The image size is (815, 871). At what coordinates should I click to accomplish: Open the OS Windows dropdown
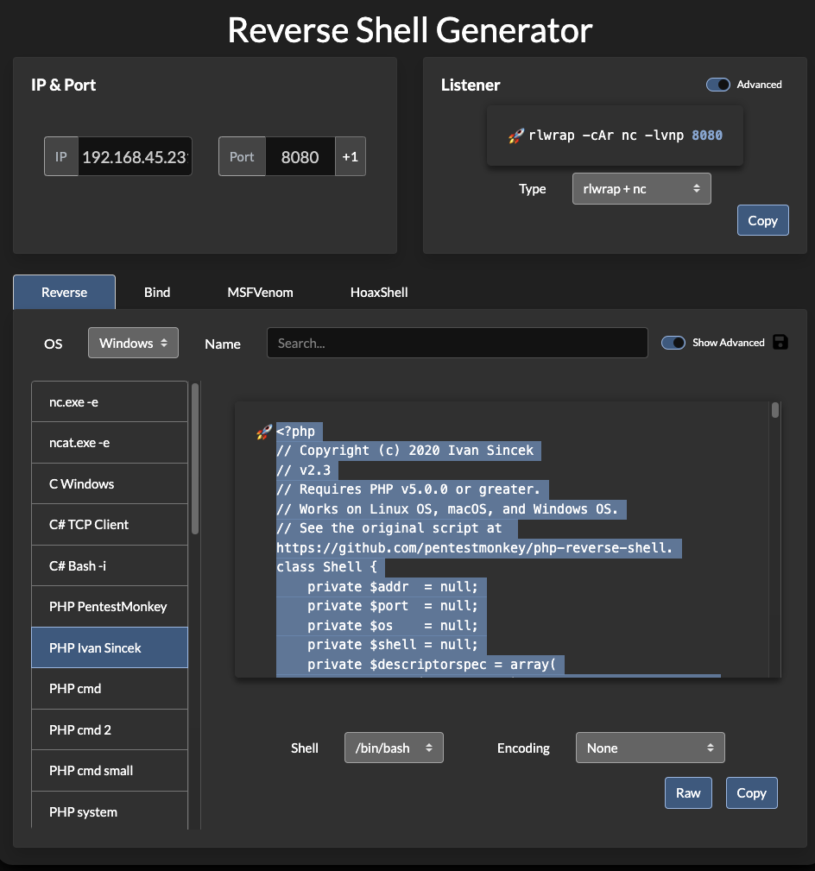coord(133,343)
